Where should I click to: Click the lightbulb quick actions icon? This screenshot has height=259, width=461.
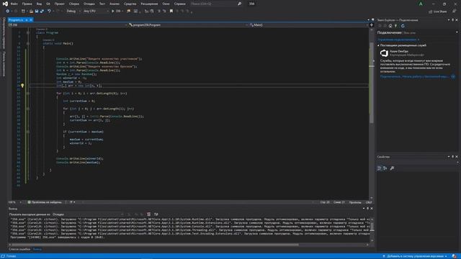pos(22,86)
